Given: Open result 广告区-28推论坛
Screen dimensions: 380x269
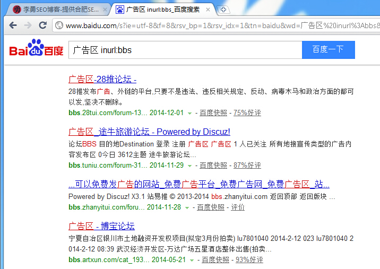Looking at the screenshot, I should click(x=102, y=80).
